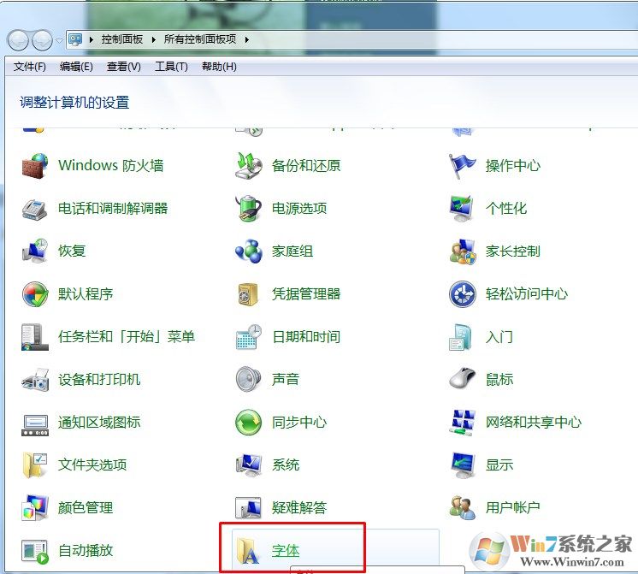
Task: Open the 网络和共享中心 link
Action: pos(534,422)
